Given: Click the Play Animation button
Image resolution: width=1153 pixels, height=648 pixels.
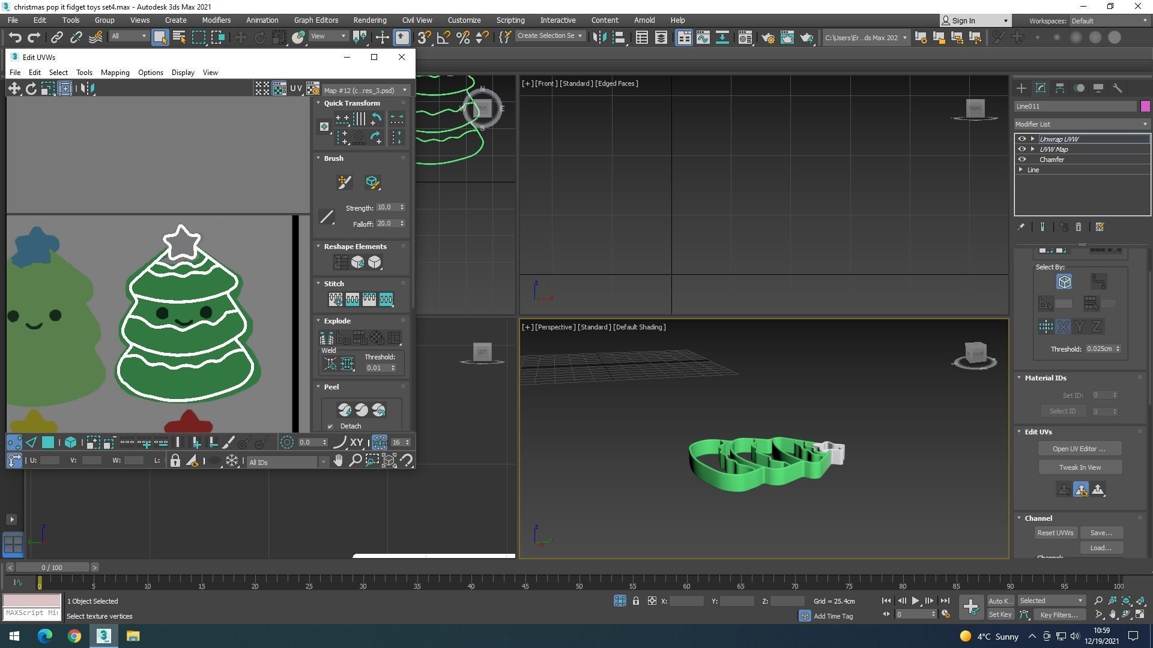Looking at the screenshot, I should click(915, 601).
